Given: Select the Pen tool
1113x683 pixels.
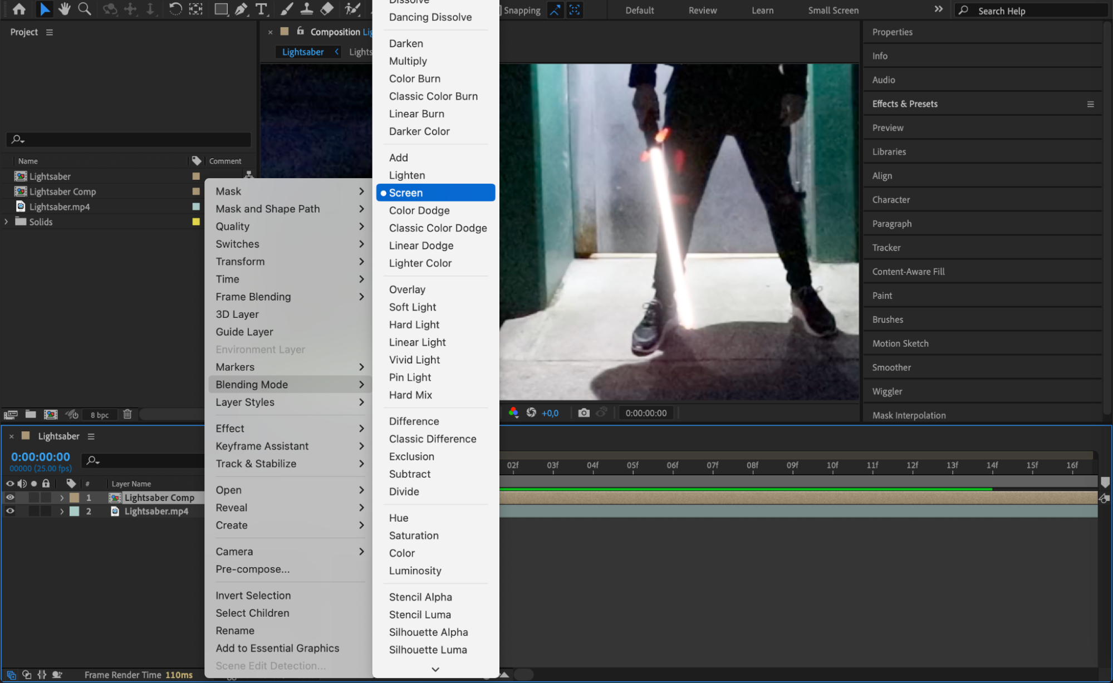Looking at the screenshot, I should 241,9.
